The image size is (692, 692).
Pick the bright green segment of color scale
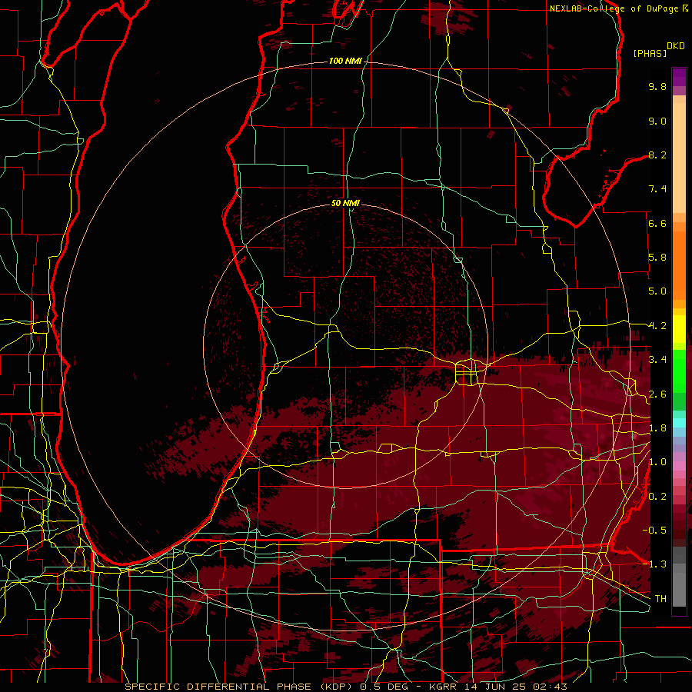coord(679,373)
